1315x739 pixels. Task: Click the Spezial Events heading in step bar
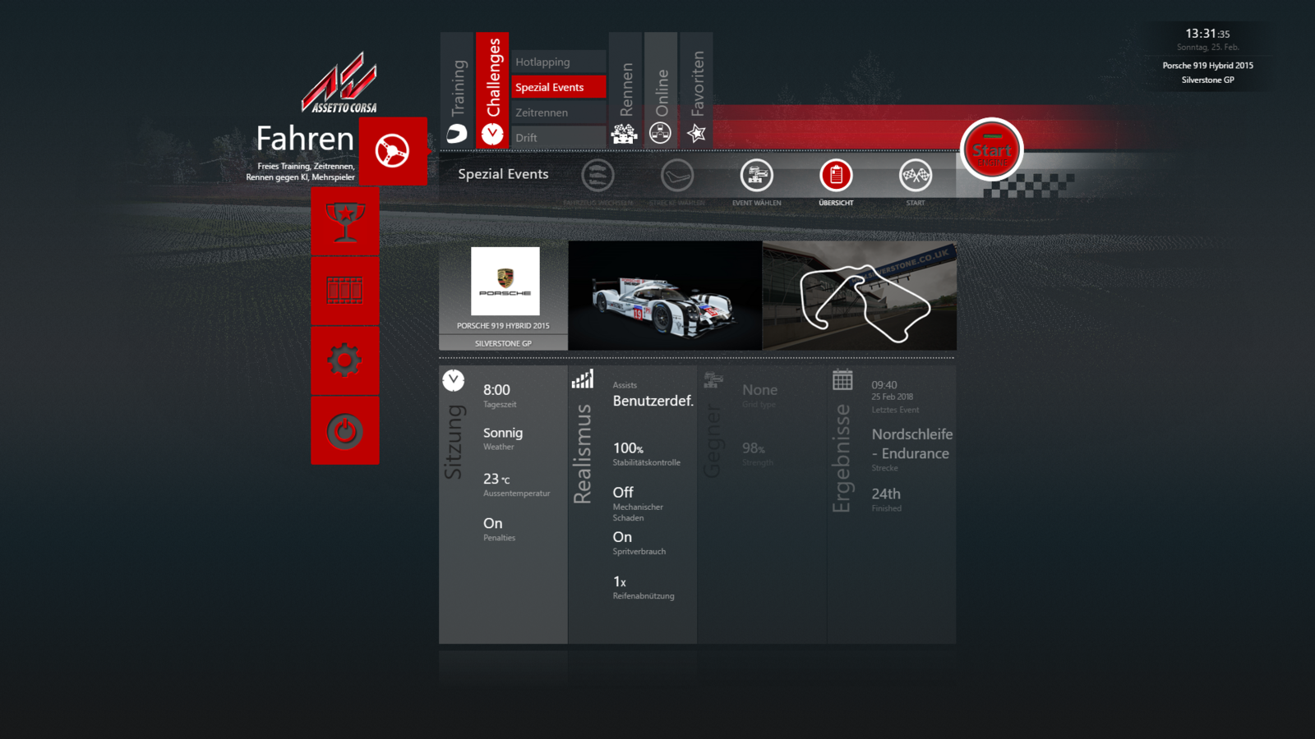[x=503, y=174]
